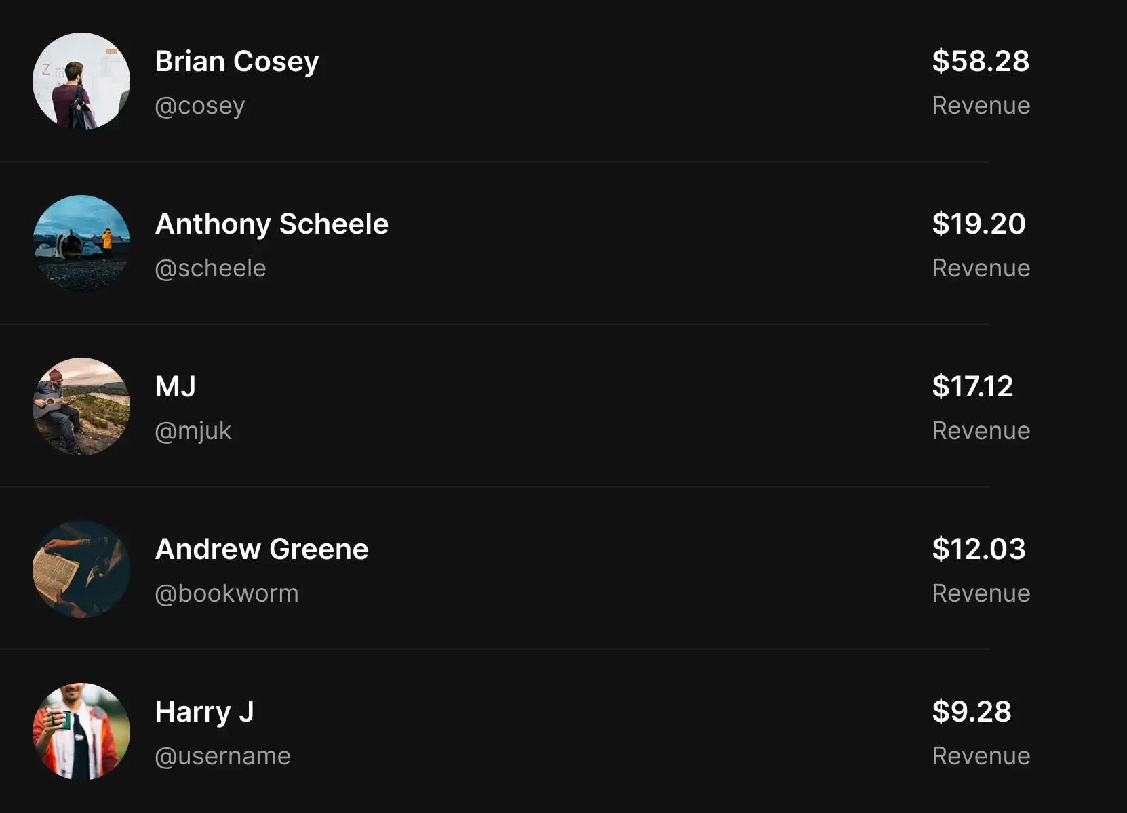This screenshot has width=1127, height=813.
Task: Open the Brian Cosey name link
Action: click(237, 62)
